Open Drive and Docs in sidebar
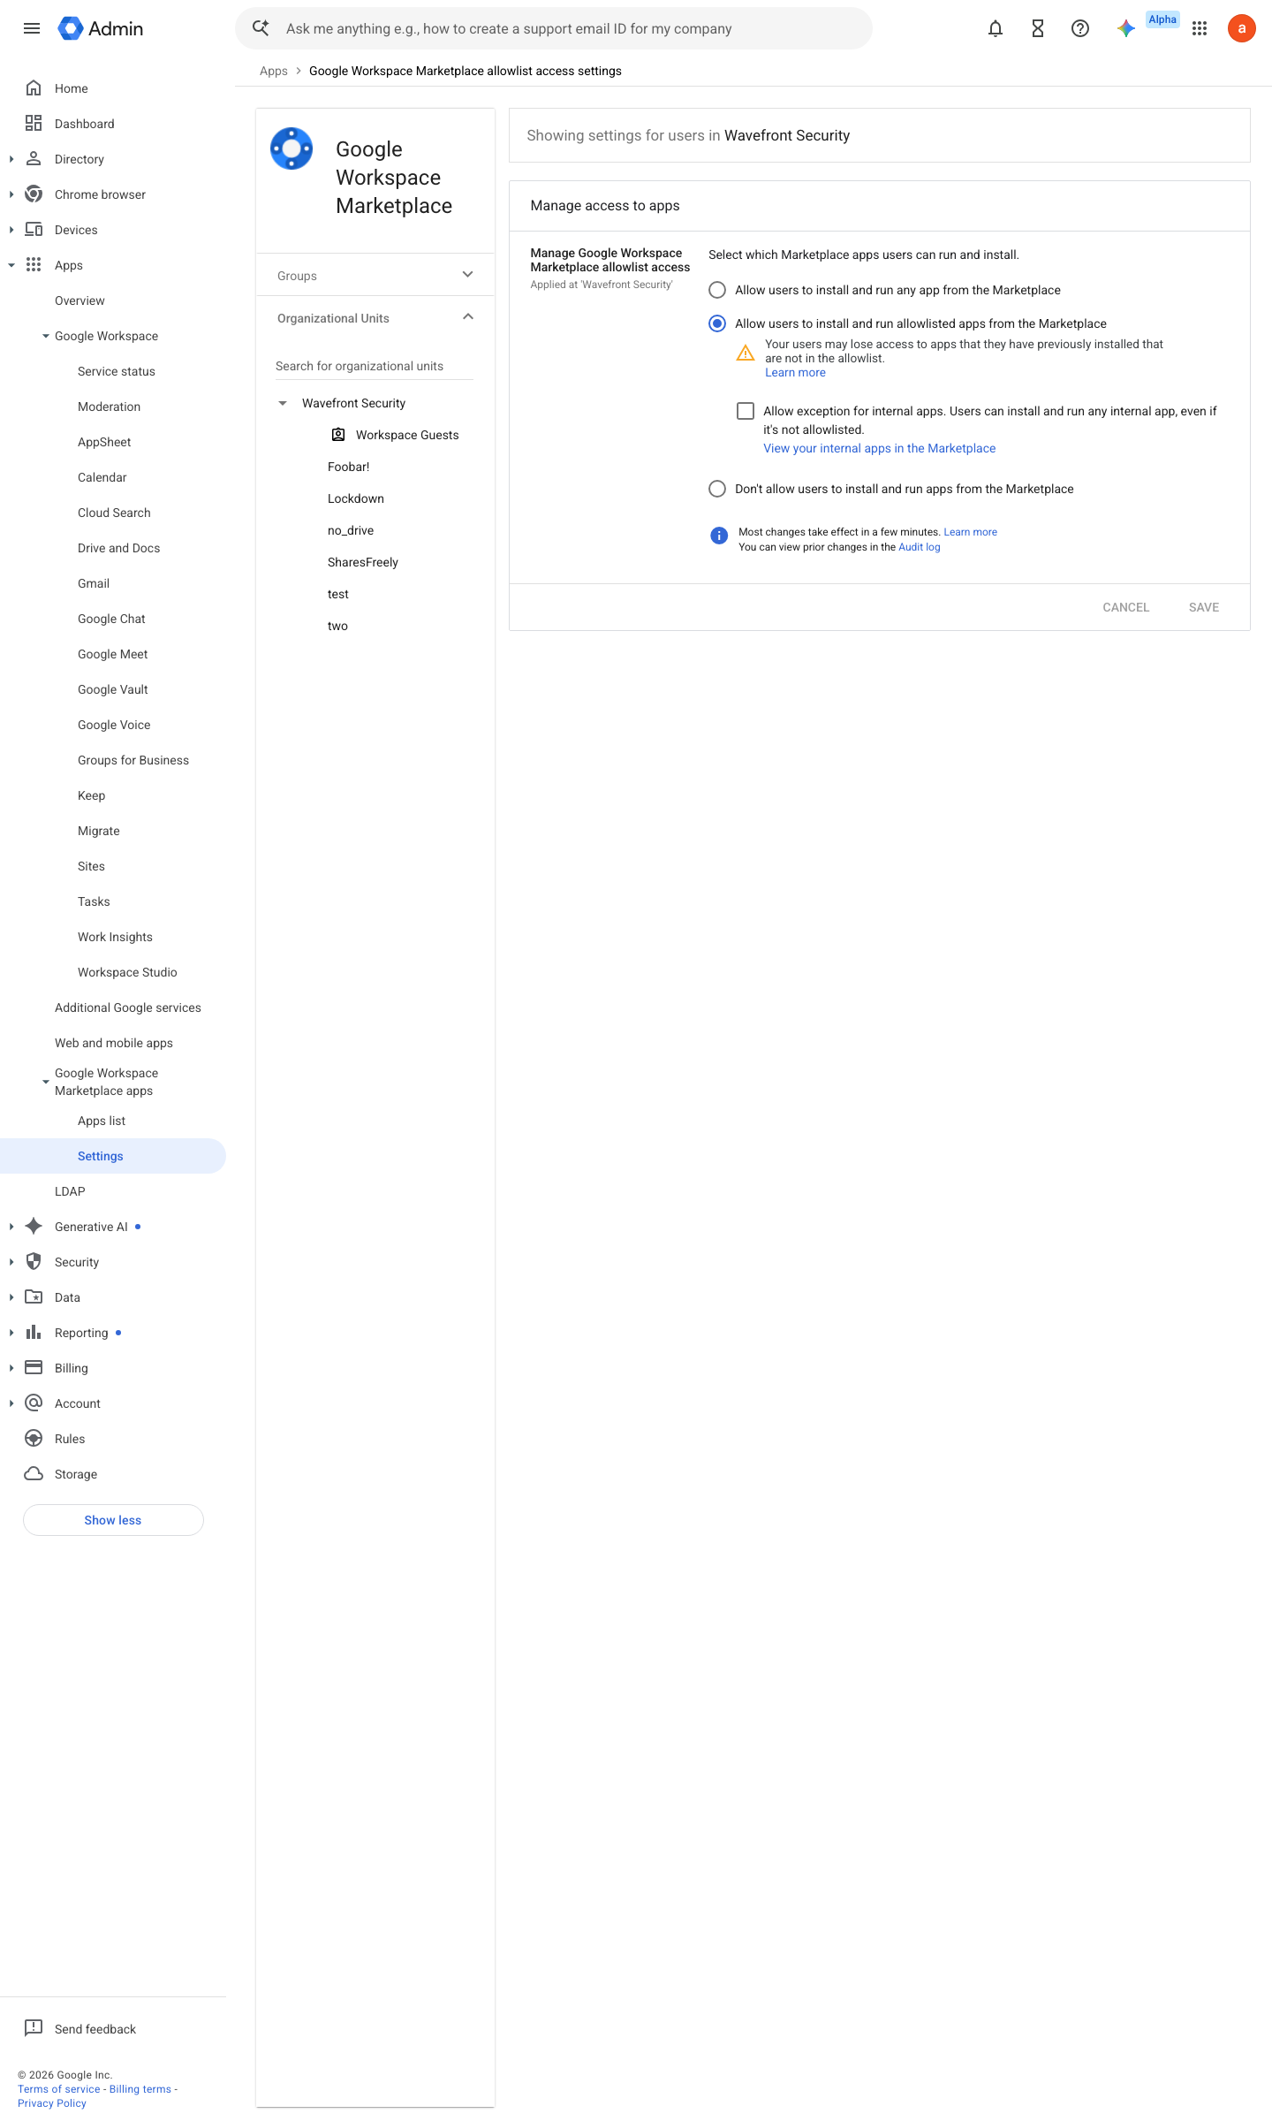This screenshot has width=1272, height=2121. click(118, 548)
